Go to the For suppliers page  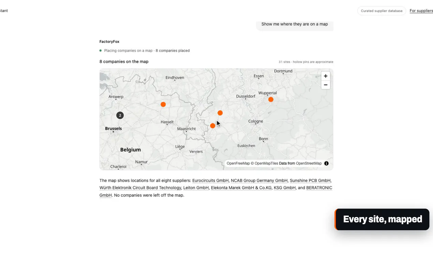pyautogui.click(x=421, y=11)
